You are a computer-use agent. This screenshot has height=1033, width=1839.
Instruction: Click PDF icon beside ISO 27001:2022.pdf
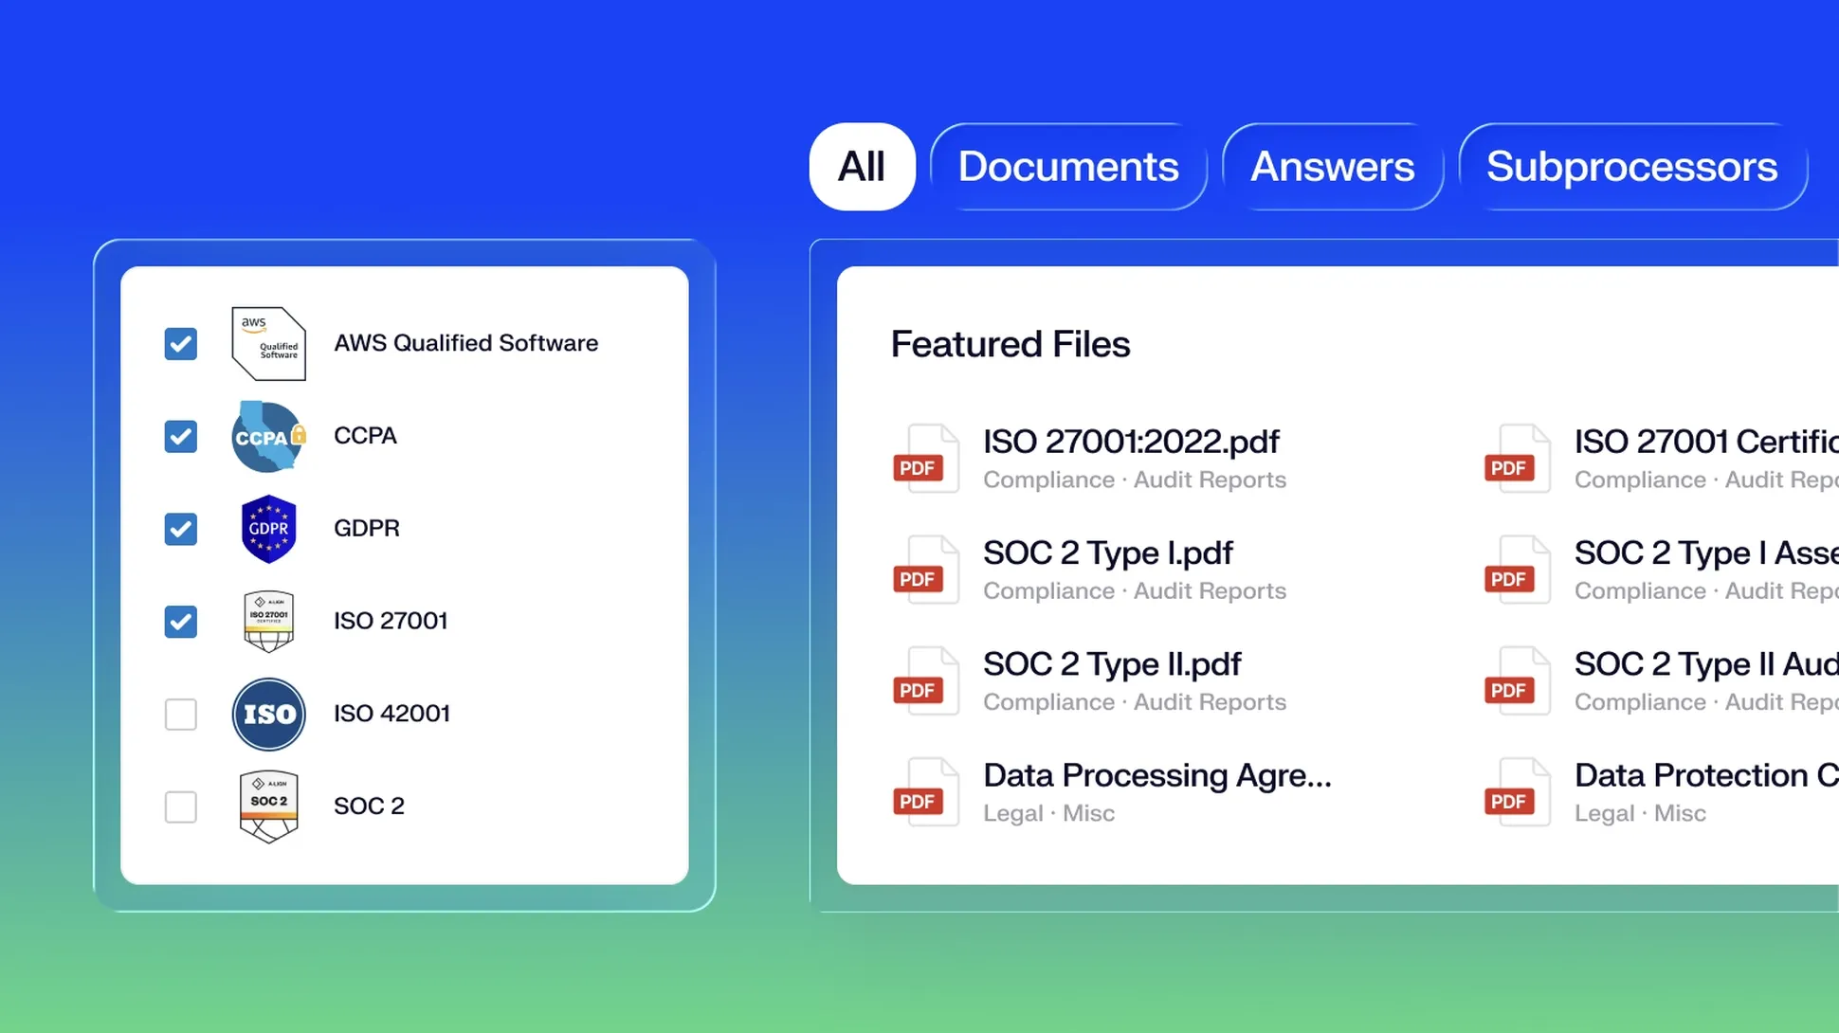pos(924,459)
